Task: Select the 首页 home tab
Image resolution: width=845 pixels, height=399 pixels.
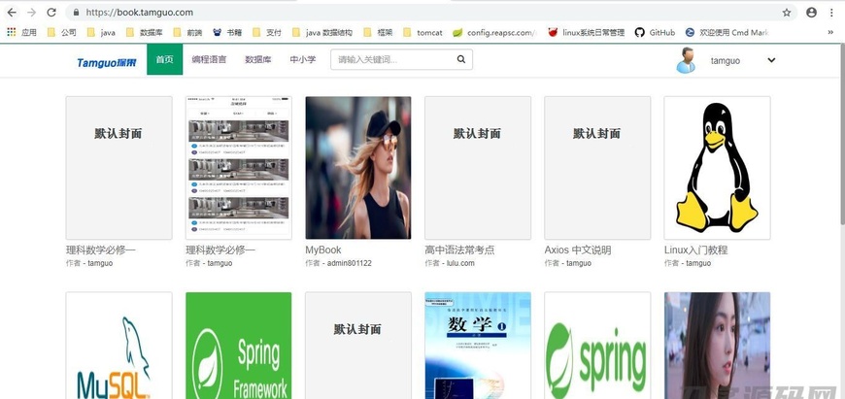Action: (164, 60)
